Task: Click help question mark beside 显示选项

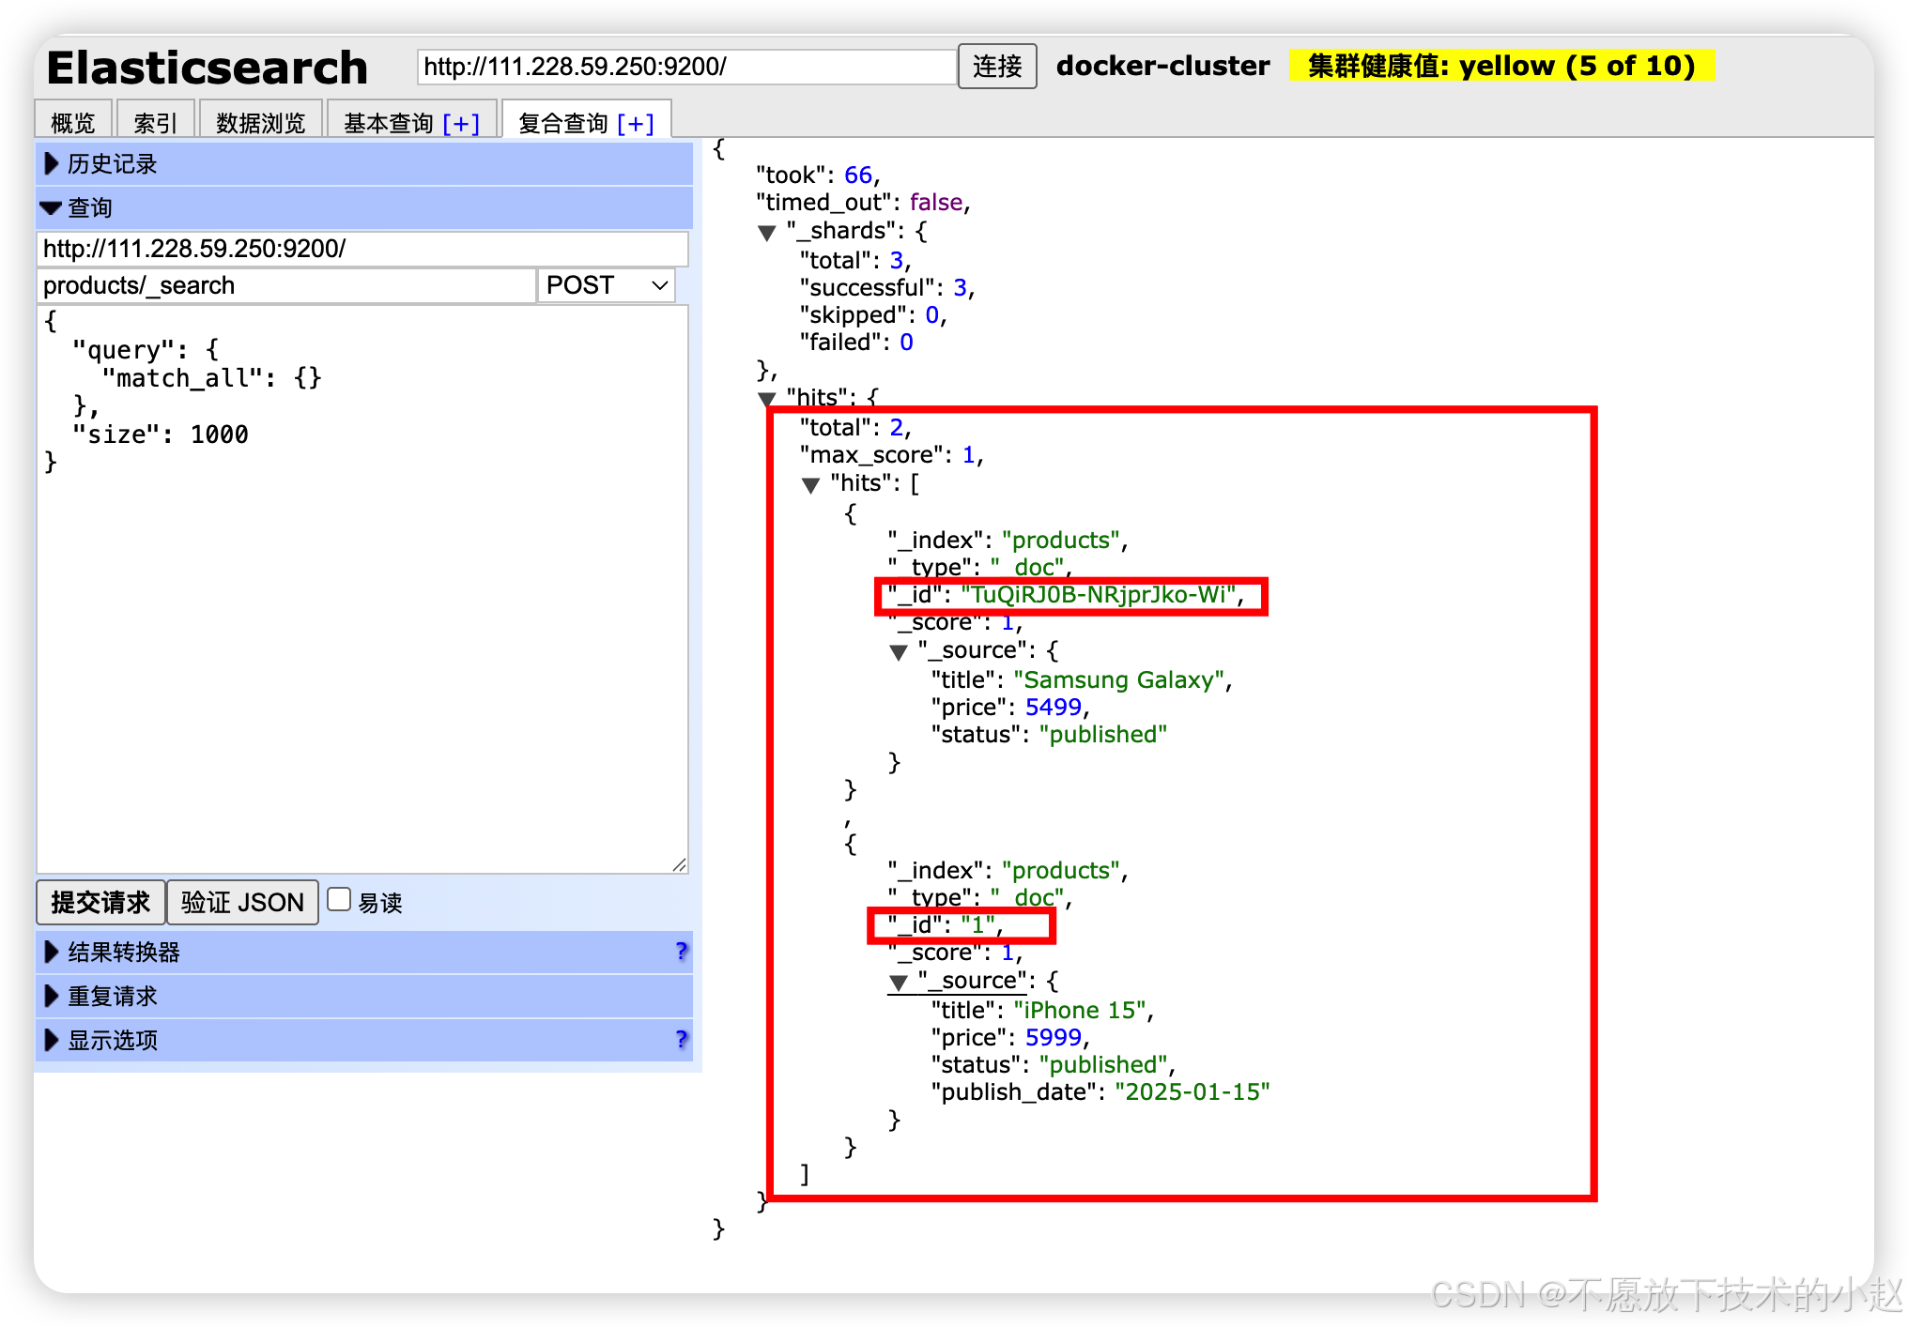Action: (x=682, y=1040)
